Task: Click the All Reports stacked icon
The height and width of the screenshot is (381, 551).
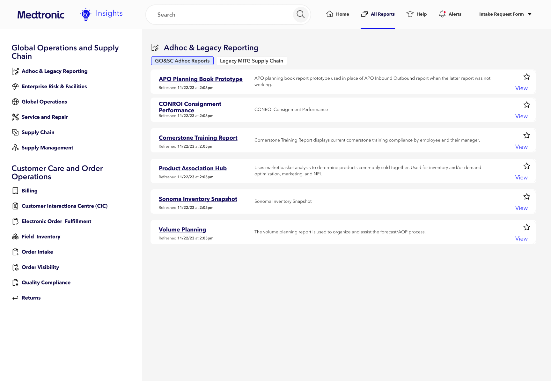Action: click(x=364, y=14)
